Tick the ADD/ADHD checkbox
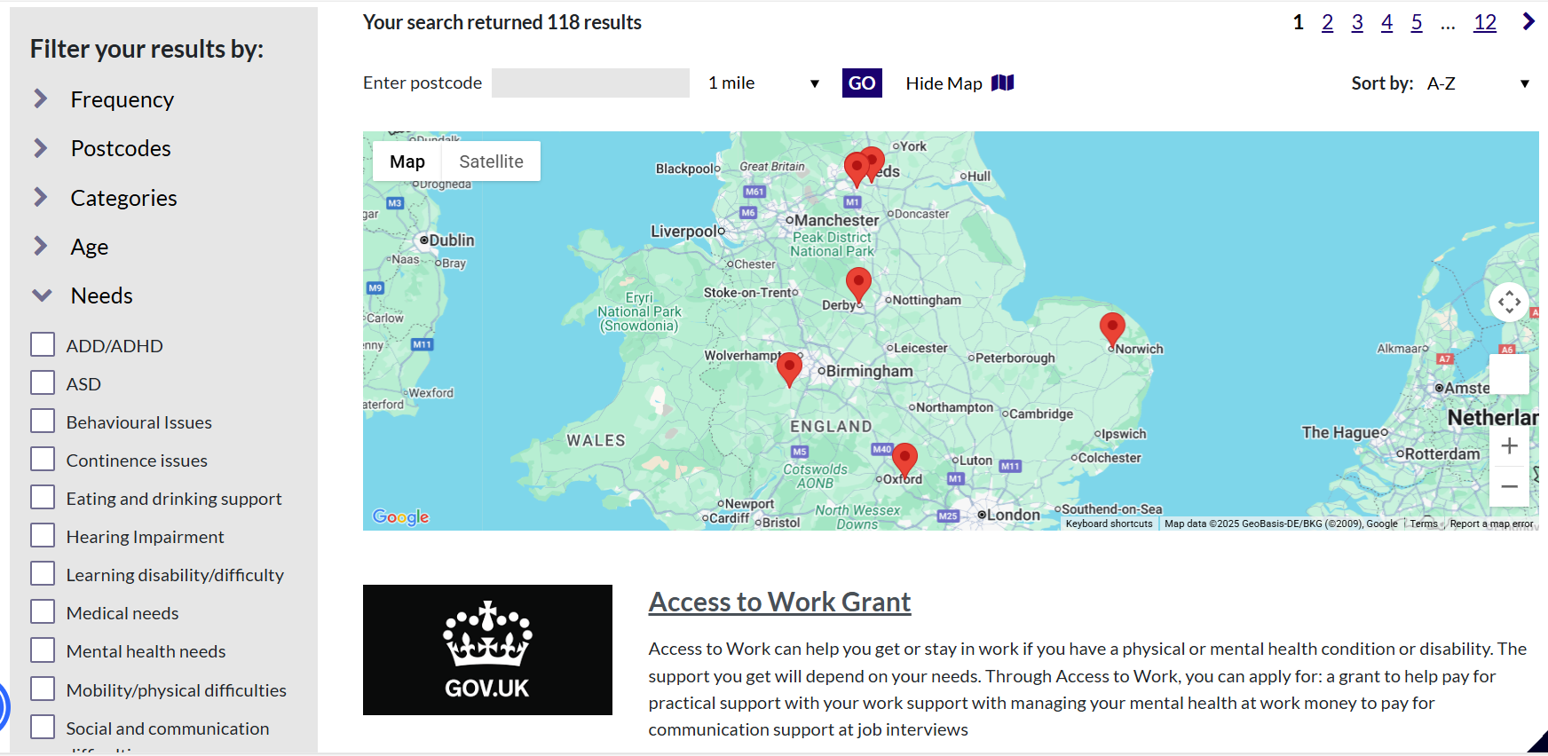Image resolution: width=1548 pixels, height=756 pixels. tap(43, 345)
